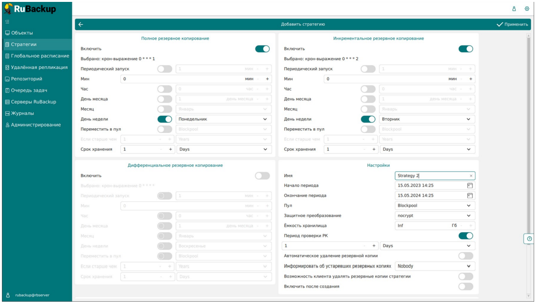Enable differential backup Включить toggle

[x=262, y=176]
